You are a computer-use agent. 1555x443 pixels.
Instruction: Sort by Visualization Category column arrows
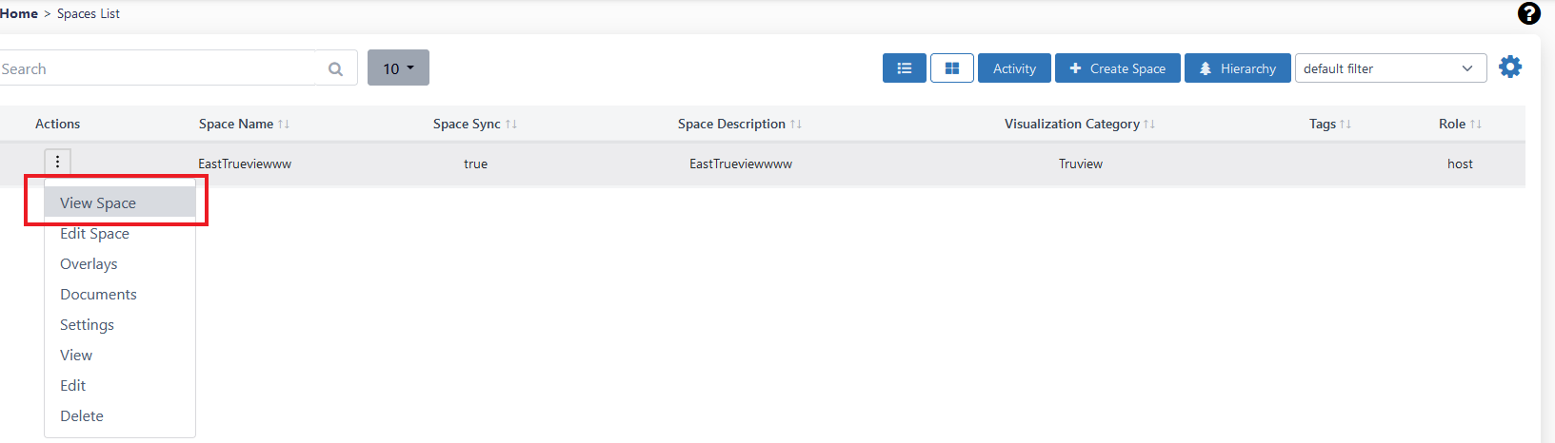coord(1149,125)
